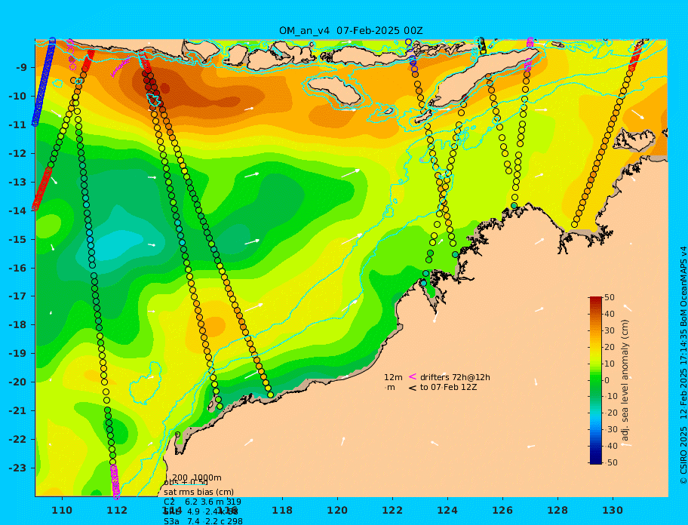This screenshot has width=688, height=525.
Task: Click the sea level anomaly color bar
Action: pyautogui.click(x=596, y=380)
